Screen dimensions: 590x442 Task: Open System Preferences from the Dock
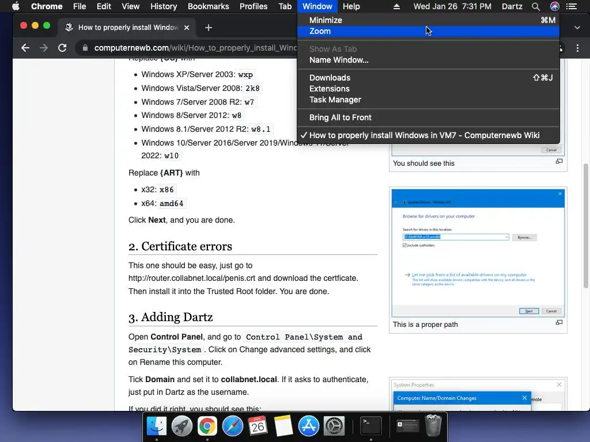(334, 426)
